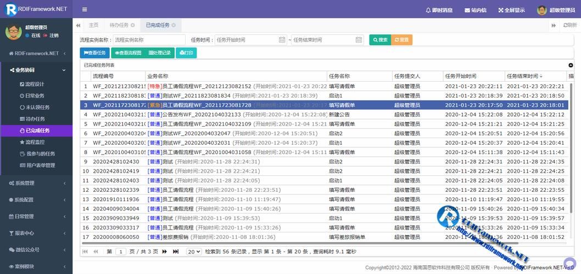Open calendar for 任务结束时间
The width and height of the screenshot is (581, 274).
coord(359,40)
